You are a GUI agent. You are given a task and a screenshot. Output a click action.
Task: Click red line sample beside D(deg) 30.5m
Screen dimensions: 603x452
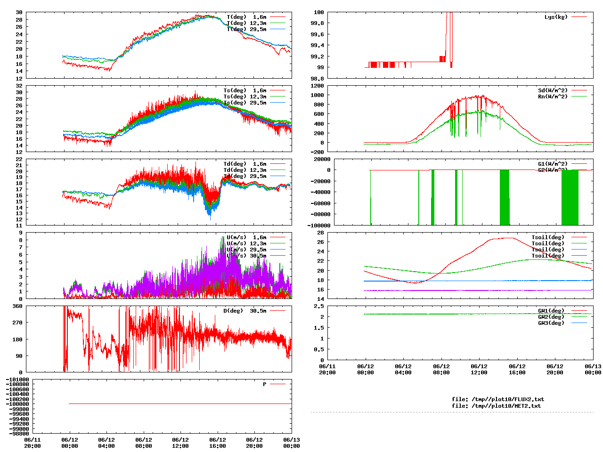(278, 311)
